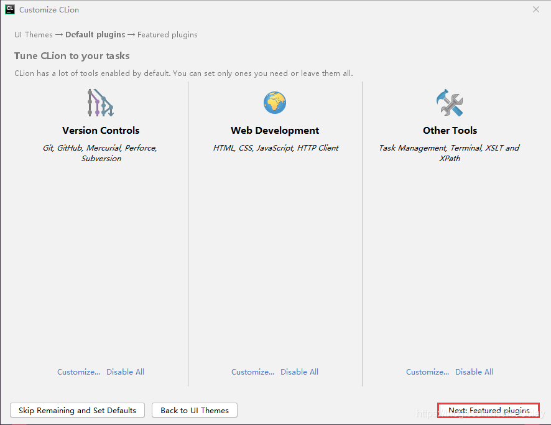Click the Version Controls branch icon
The image size is (551, 425).
coord(101,103)
